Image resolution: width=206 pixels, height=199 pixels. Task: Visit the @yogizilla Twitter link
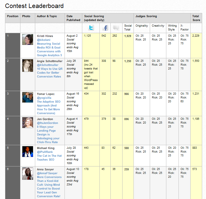click(x=44, y=98)
